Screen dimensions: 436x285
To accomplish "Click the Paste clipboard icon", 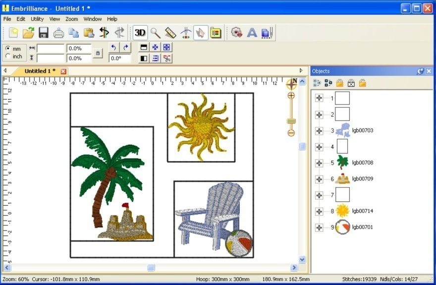I will point(89,33).
